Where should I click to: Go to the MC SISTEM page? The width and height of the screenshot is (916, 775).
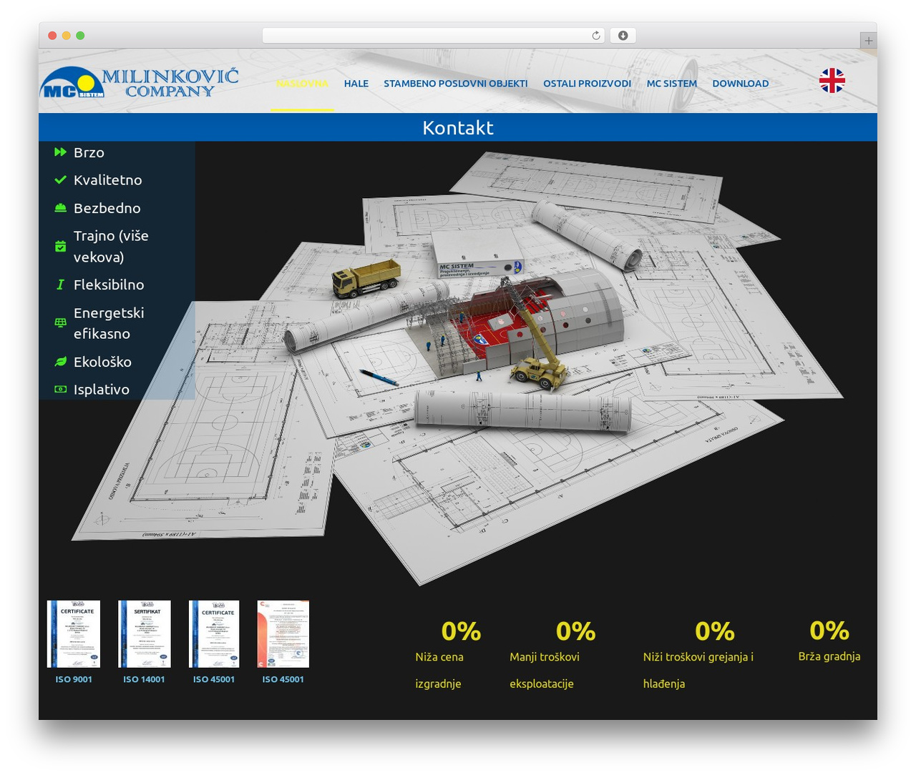pyautogui.click(x=671, y=84)
